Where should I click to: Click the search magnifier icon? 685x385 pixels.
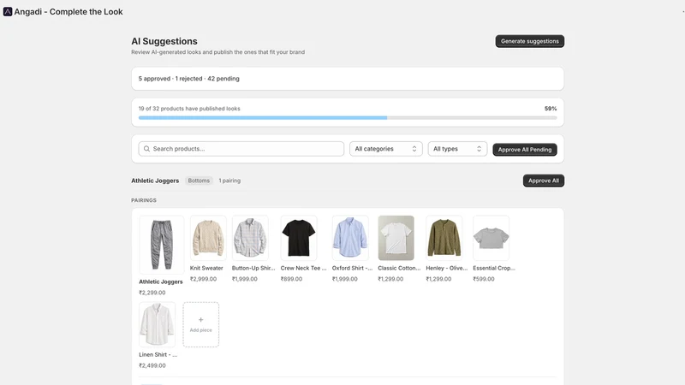[146, 149]
